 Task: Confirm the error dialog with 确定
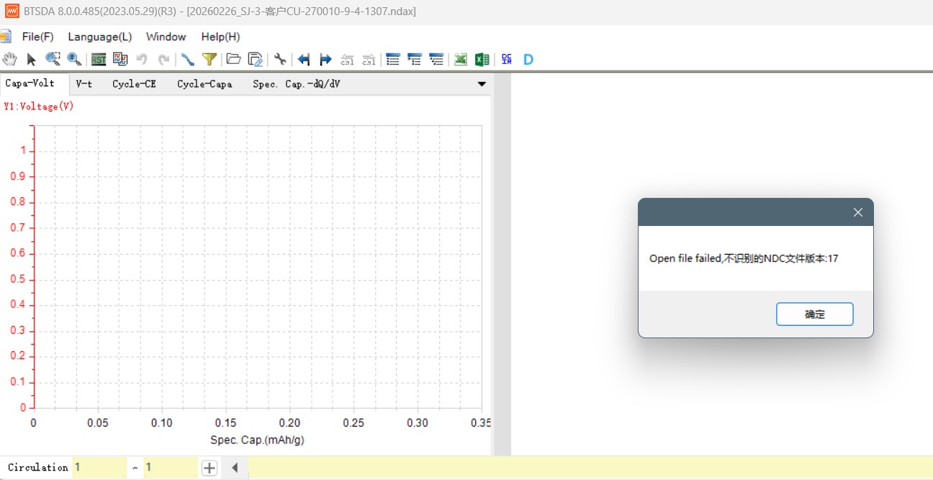tap(814, 314)
